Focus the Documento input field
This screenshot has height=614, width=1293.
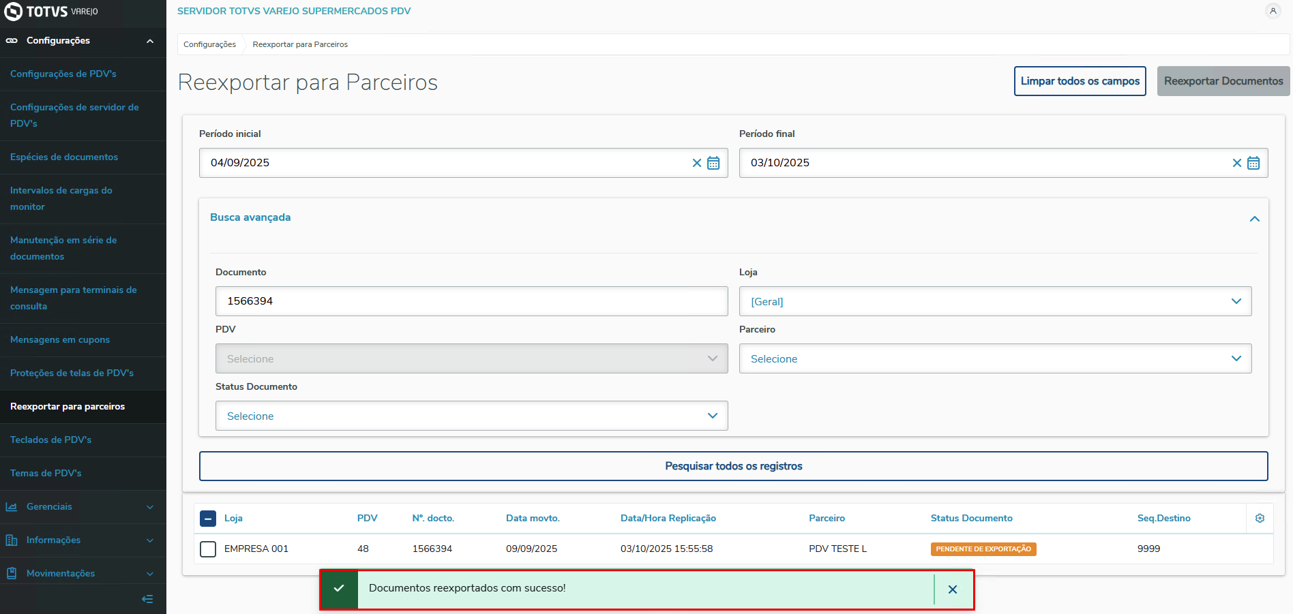click(x=471, y=301)
